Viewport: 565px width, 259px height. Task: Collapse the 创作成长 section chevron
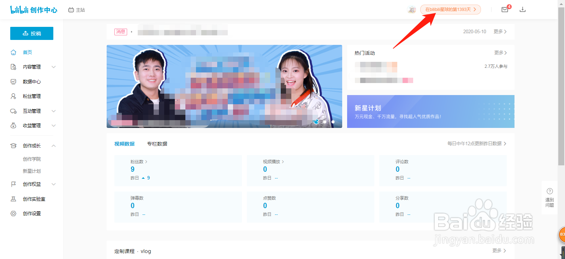click(x=54, y=146)
